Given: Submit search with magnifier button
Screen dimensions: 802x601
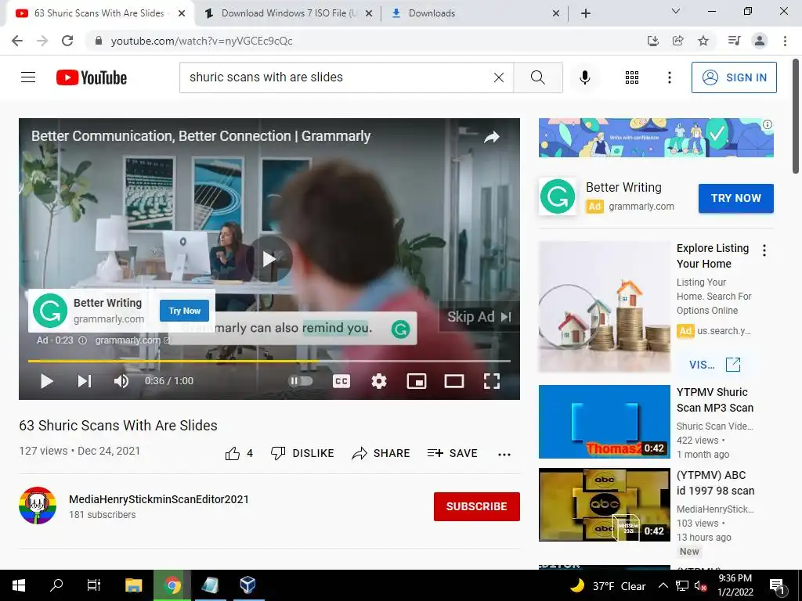Looking at the screenshot, I should click(537, 77).
